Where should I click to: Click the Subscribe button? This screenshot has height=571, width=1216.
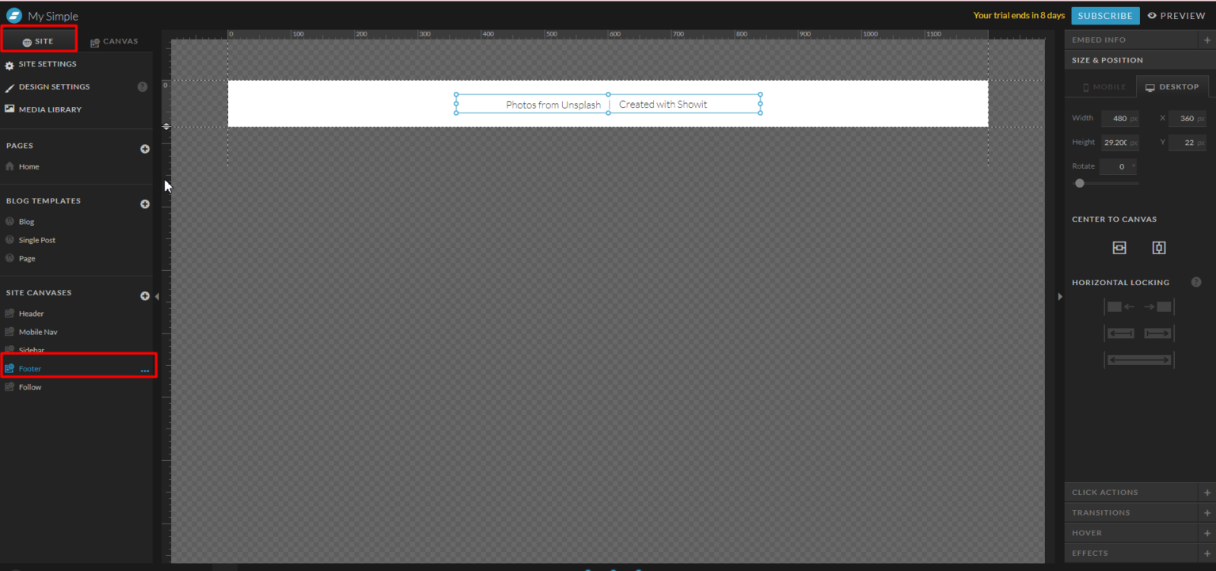point(1105,16)
